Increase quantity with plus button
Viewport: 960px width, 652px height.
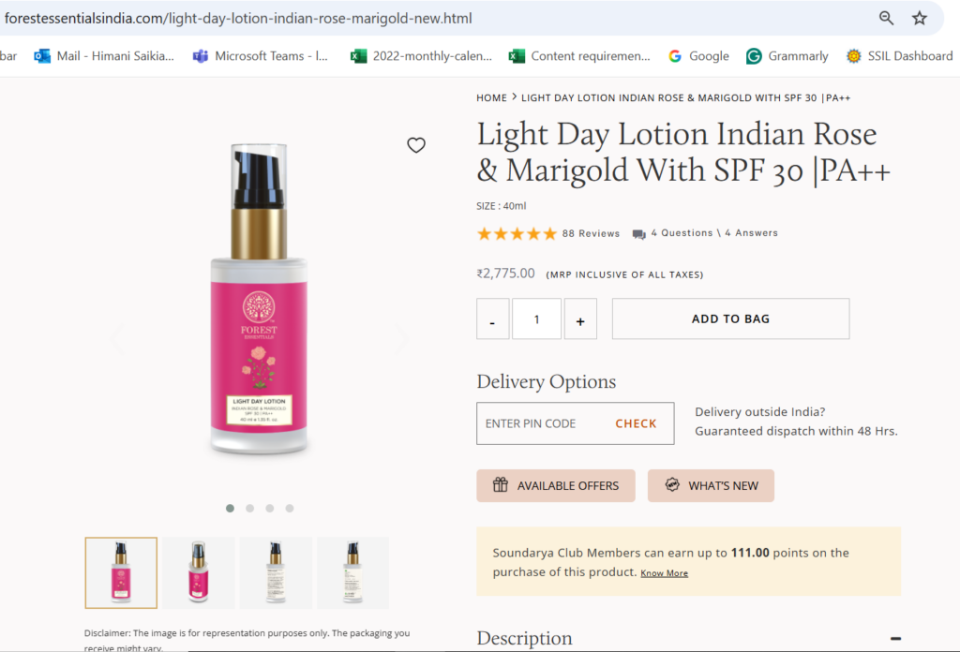point(580,319)
